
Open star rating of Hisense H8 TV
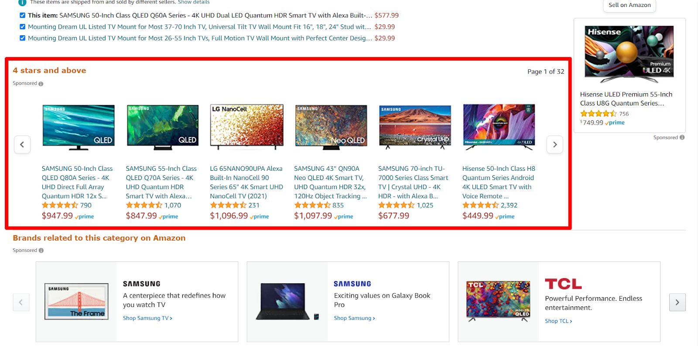(x=480, y=205)
